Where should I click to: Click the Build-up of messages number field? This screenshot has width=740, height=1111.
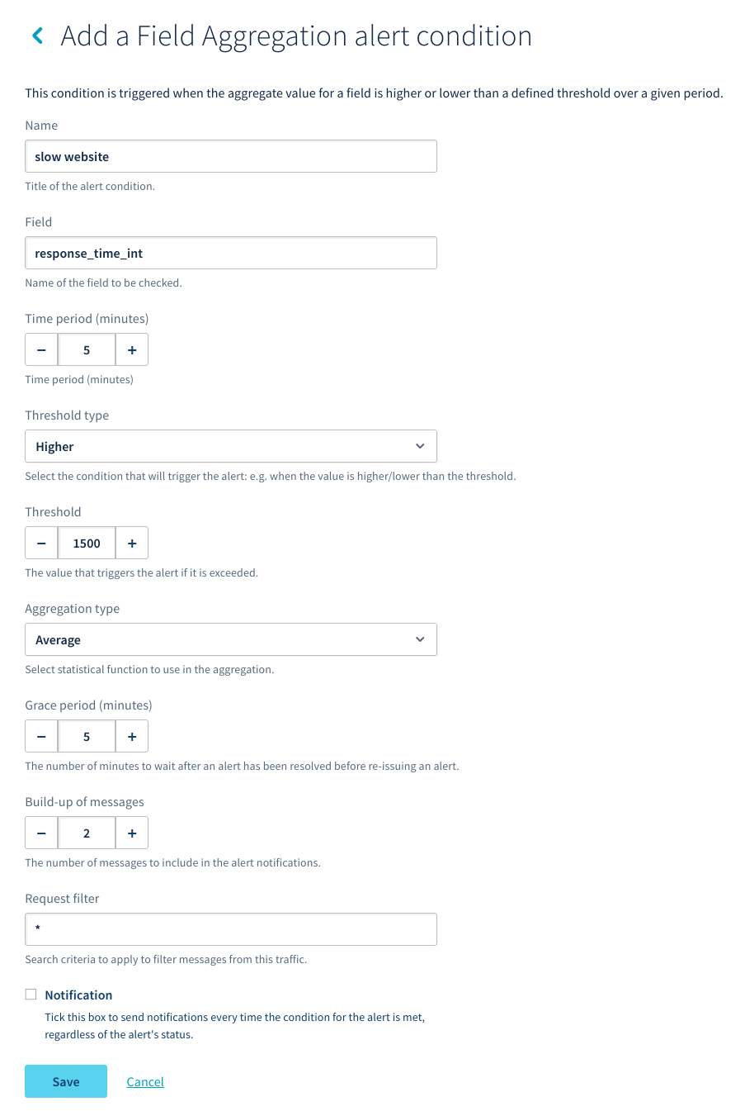coord(87,833)
